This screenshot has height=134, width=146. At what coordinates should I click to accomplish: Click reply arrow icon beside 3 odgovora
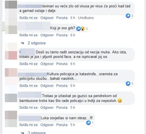pos(22,133)
